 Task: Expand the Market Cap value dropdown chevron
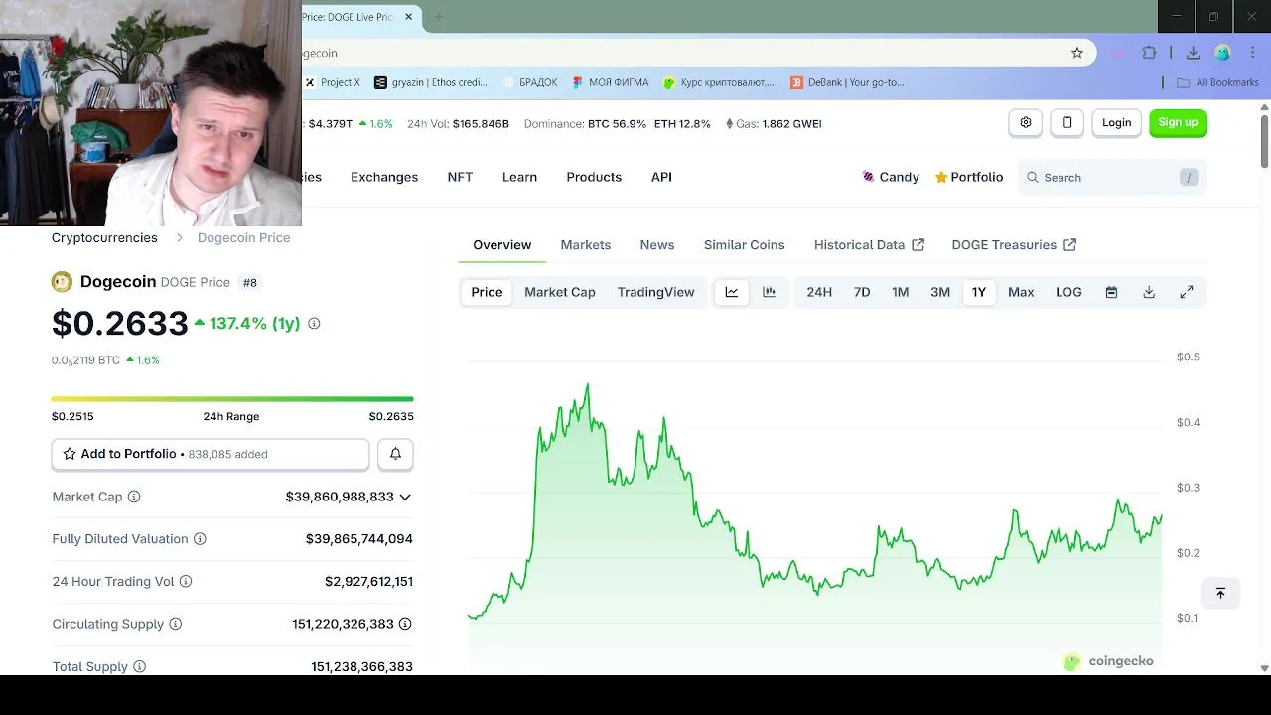coord(405,497)
